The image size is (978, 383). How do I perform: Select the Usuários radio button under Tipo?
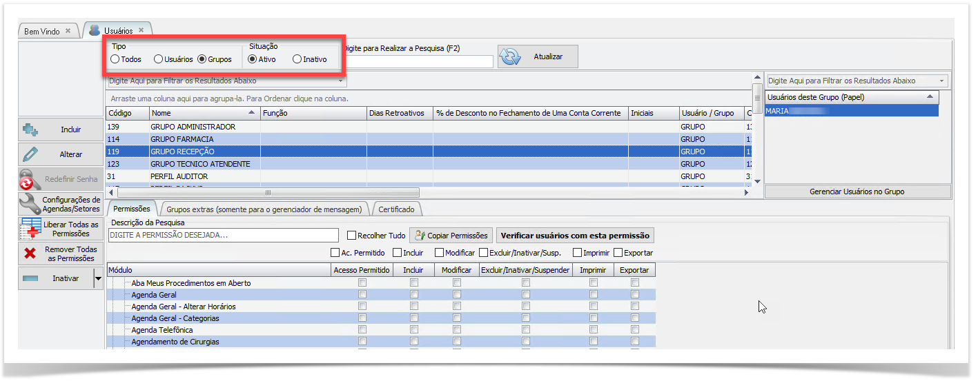[158, 59]
